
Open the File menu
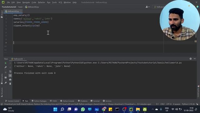click(8, 3)
